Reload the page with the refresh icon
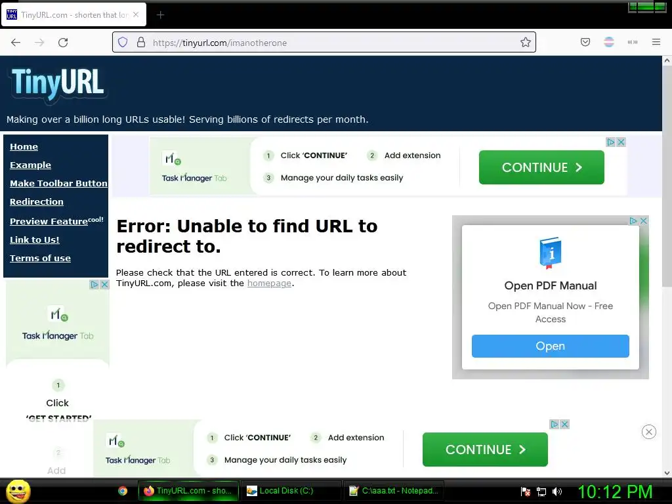 click(x=63, y=43)
